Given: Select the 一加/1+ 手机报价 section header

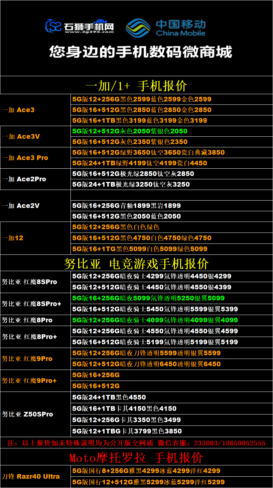Looking at the screenshot, I should pyautogui.click(x=136, y=86).
